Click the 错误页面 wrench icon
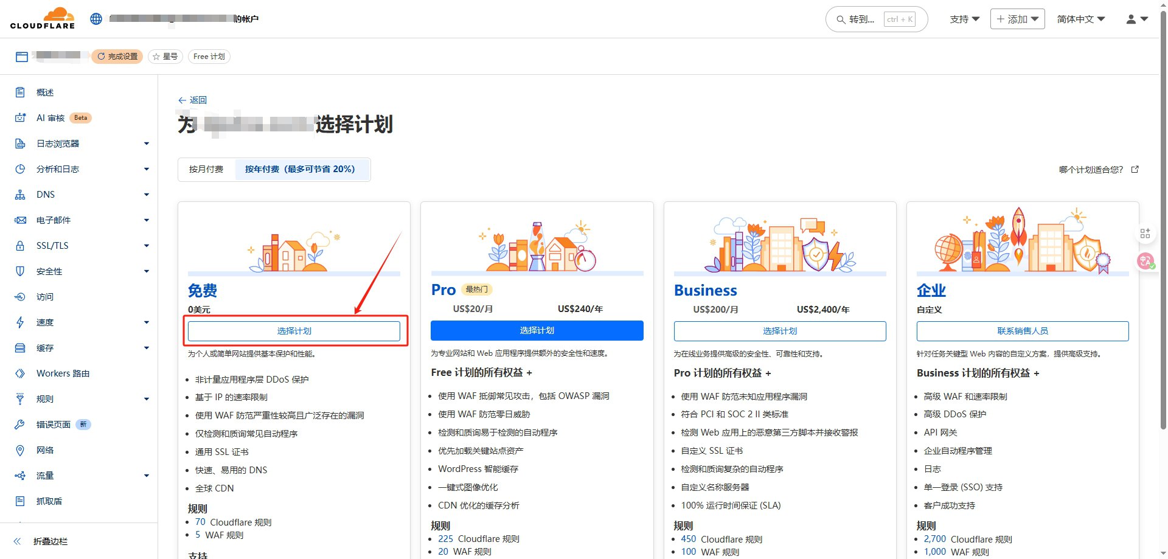The height and width of the screenshot is (559, 1168). pos(20,425)
